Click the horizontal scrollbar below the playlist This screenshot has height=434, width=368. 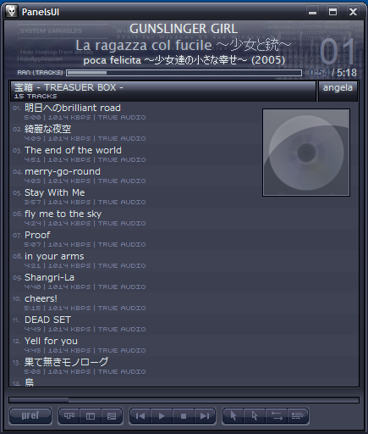184,400
